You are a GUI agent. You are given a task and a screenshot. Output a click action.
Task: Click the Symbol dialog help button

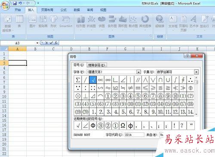pos(187,55)
